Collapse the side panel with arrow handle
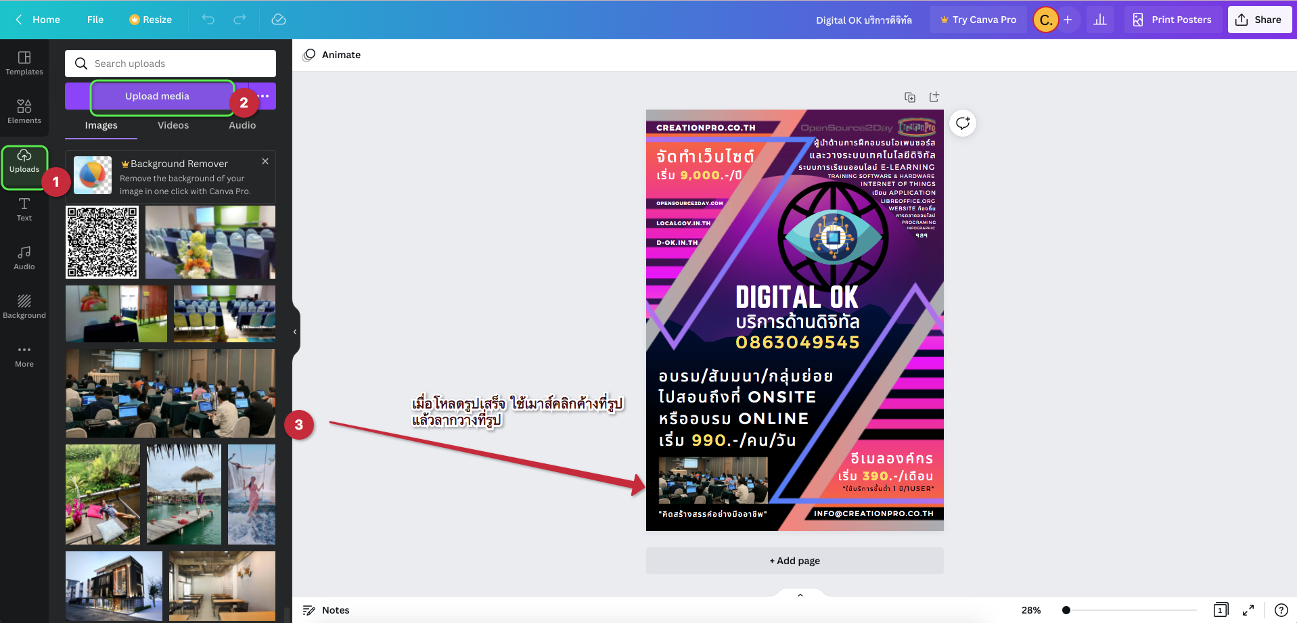 pos(295,331)
